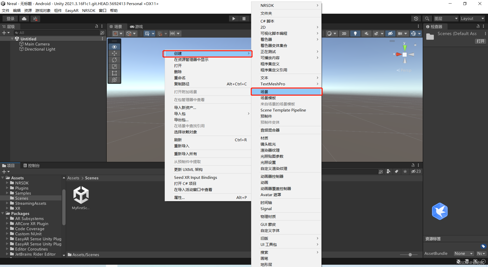
Task: Open the EasyAR menu
Action: pos(72,10)
